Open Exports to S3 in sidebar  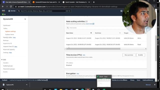point(7,43)
